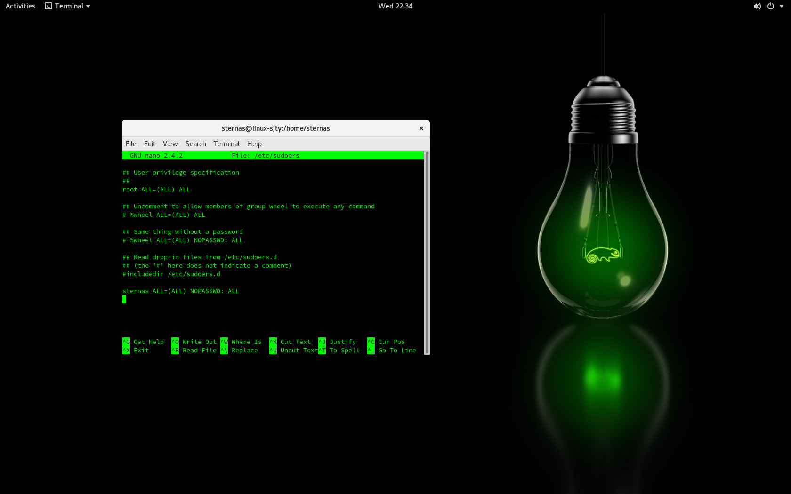Click the 'sternas ALL=(ALL) NOPASSWD: ALL' line
Viewport: 791px width, 494px height.
click(181, 291)
